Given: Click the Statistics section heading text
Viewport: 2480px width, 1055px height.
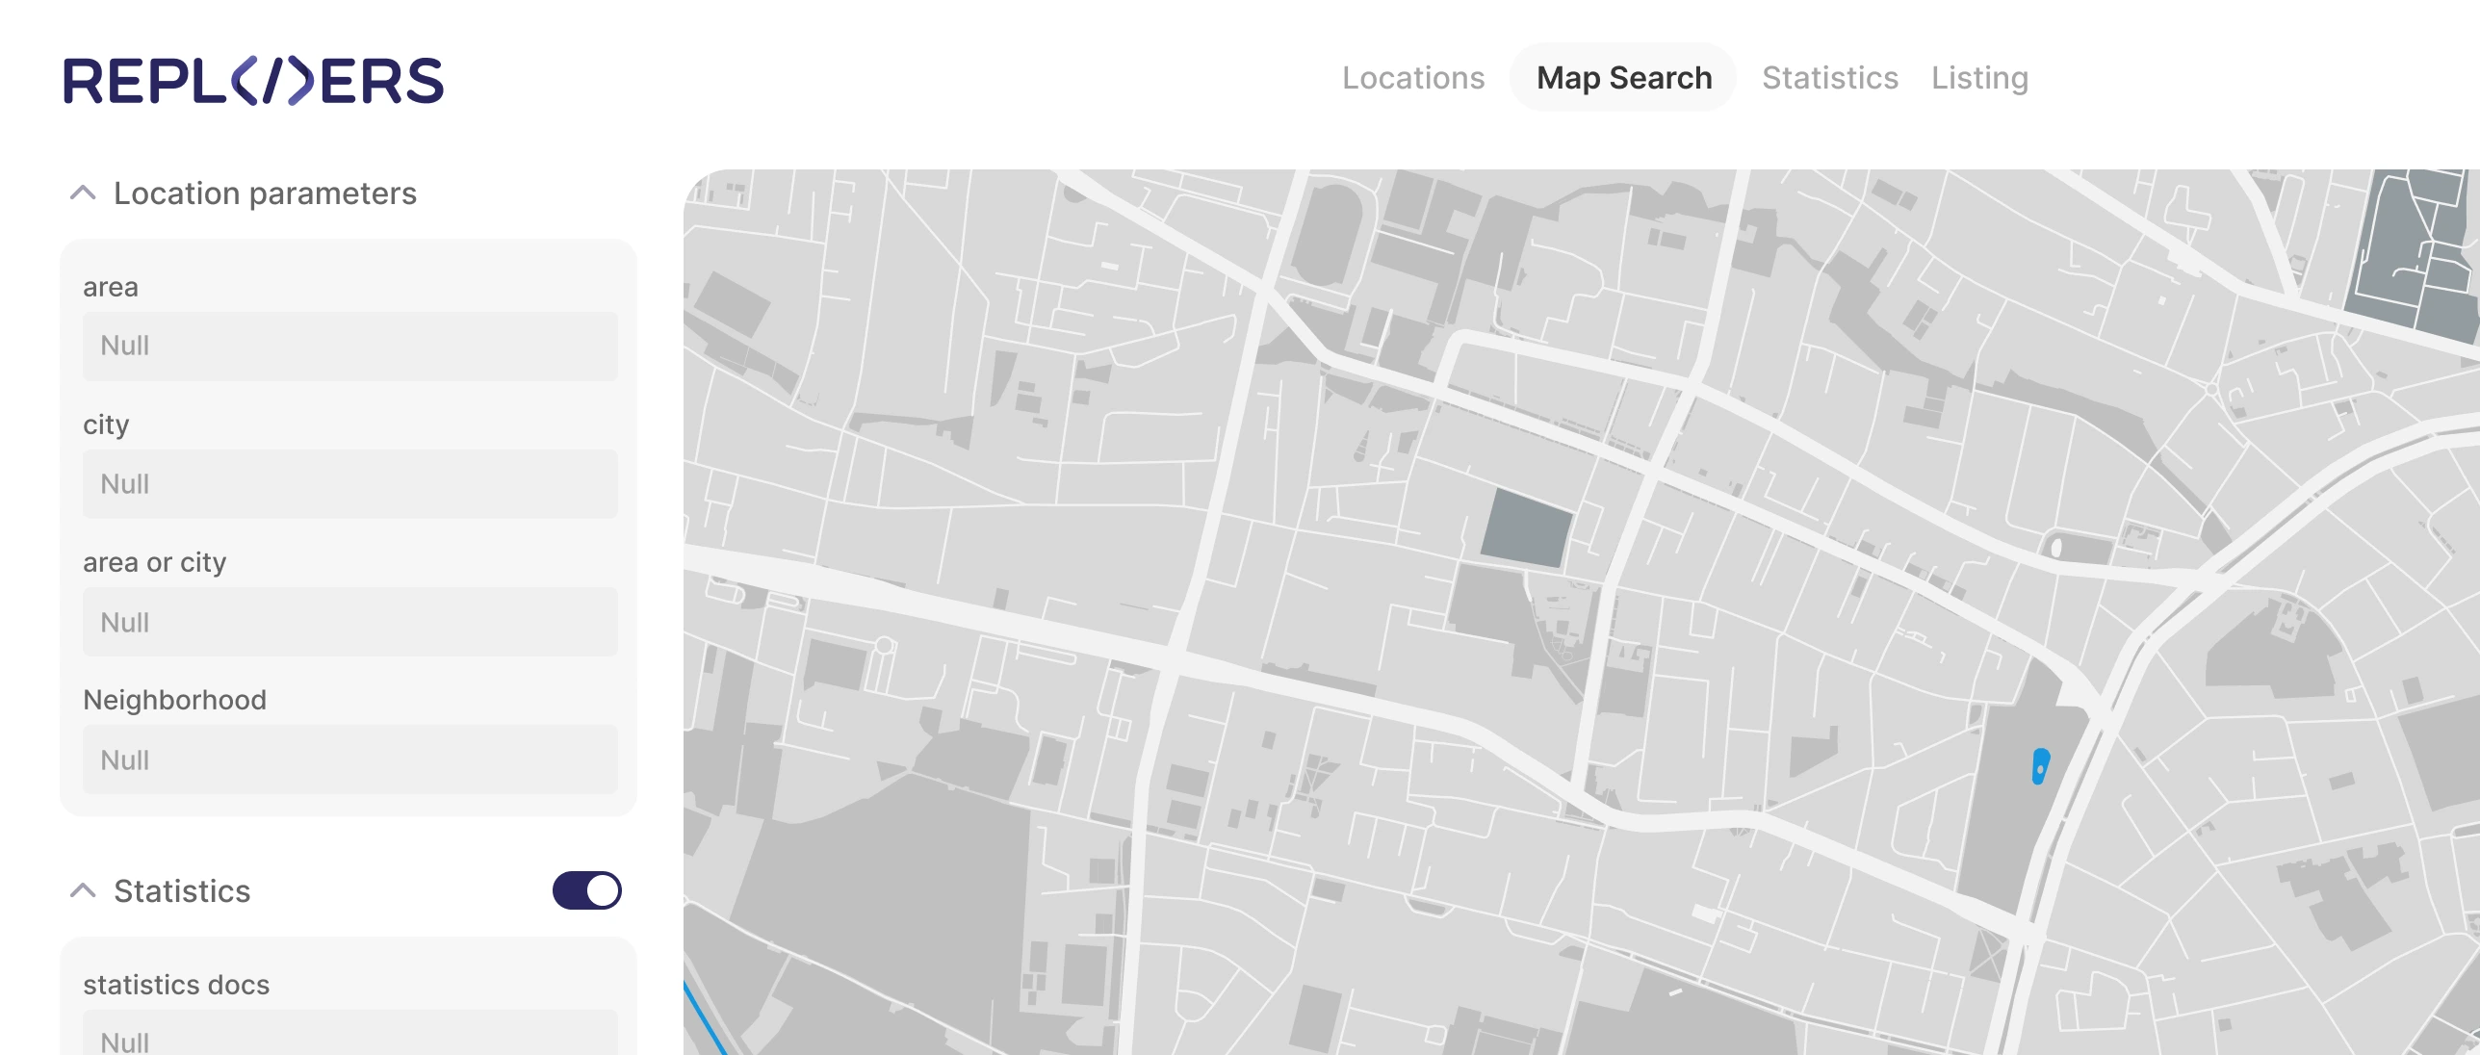Looking at the screenshot, I should tap(182, 891).
